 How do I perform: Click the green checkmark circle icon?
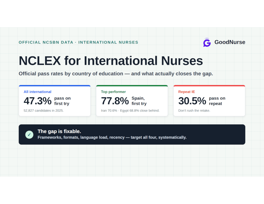29,135
